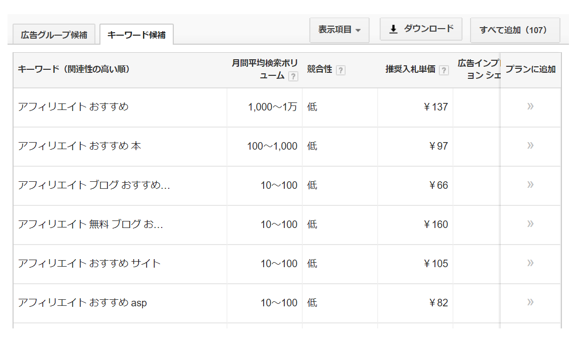Add アフィリエイト おすすめ 本 to plan
Screen dimensions: 574x346
(x=530, y=146)
